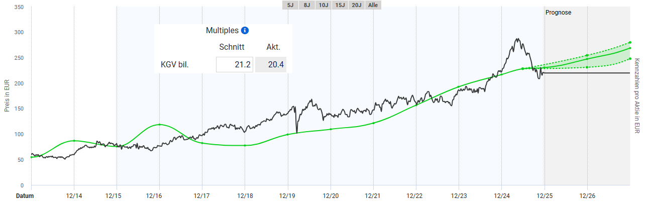Click the Multiples info icon
Viewport: 646px width, 203px height.
click(245, 31)
